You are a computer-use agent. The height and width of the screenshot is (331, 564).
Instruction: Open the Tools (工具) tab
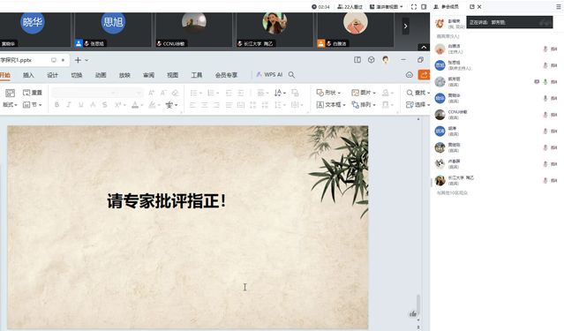(197, 75)
